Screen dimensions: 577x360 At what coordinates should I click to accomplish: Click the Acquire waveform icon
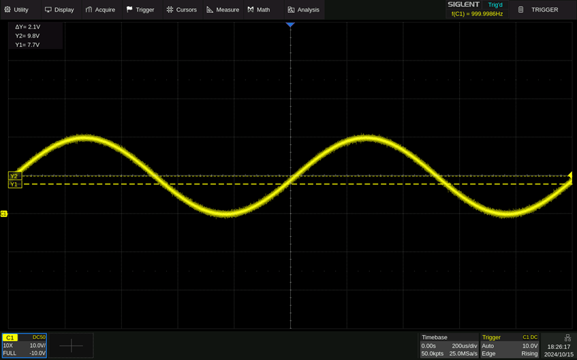click(89, 10)
